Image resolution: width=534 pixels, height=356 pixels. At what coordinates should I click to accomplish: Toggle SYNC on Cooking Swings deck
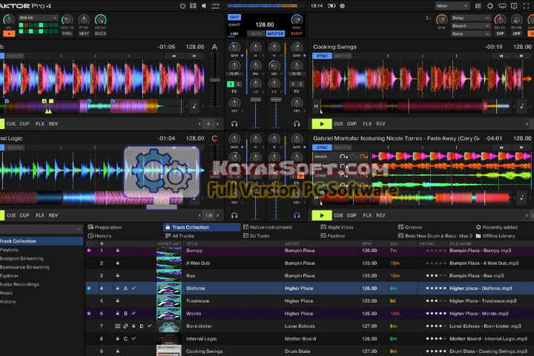point(322,56)
